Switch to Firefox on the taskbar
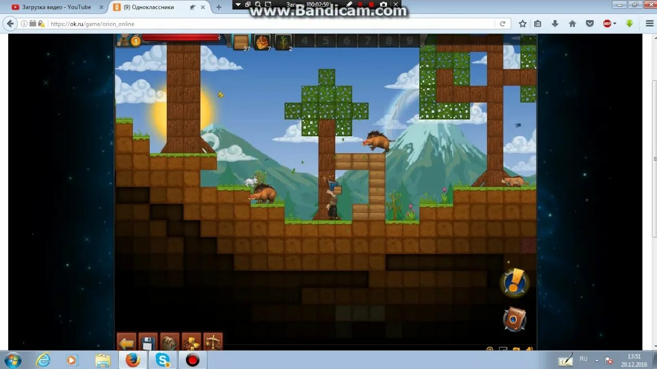 point(133,360)
